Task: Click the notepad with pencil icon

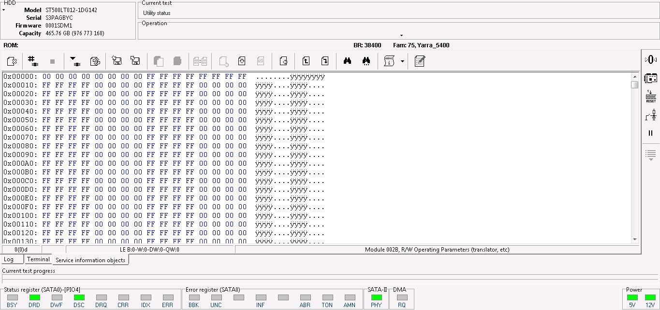Action: pos(420,61)
